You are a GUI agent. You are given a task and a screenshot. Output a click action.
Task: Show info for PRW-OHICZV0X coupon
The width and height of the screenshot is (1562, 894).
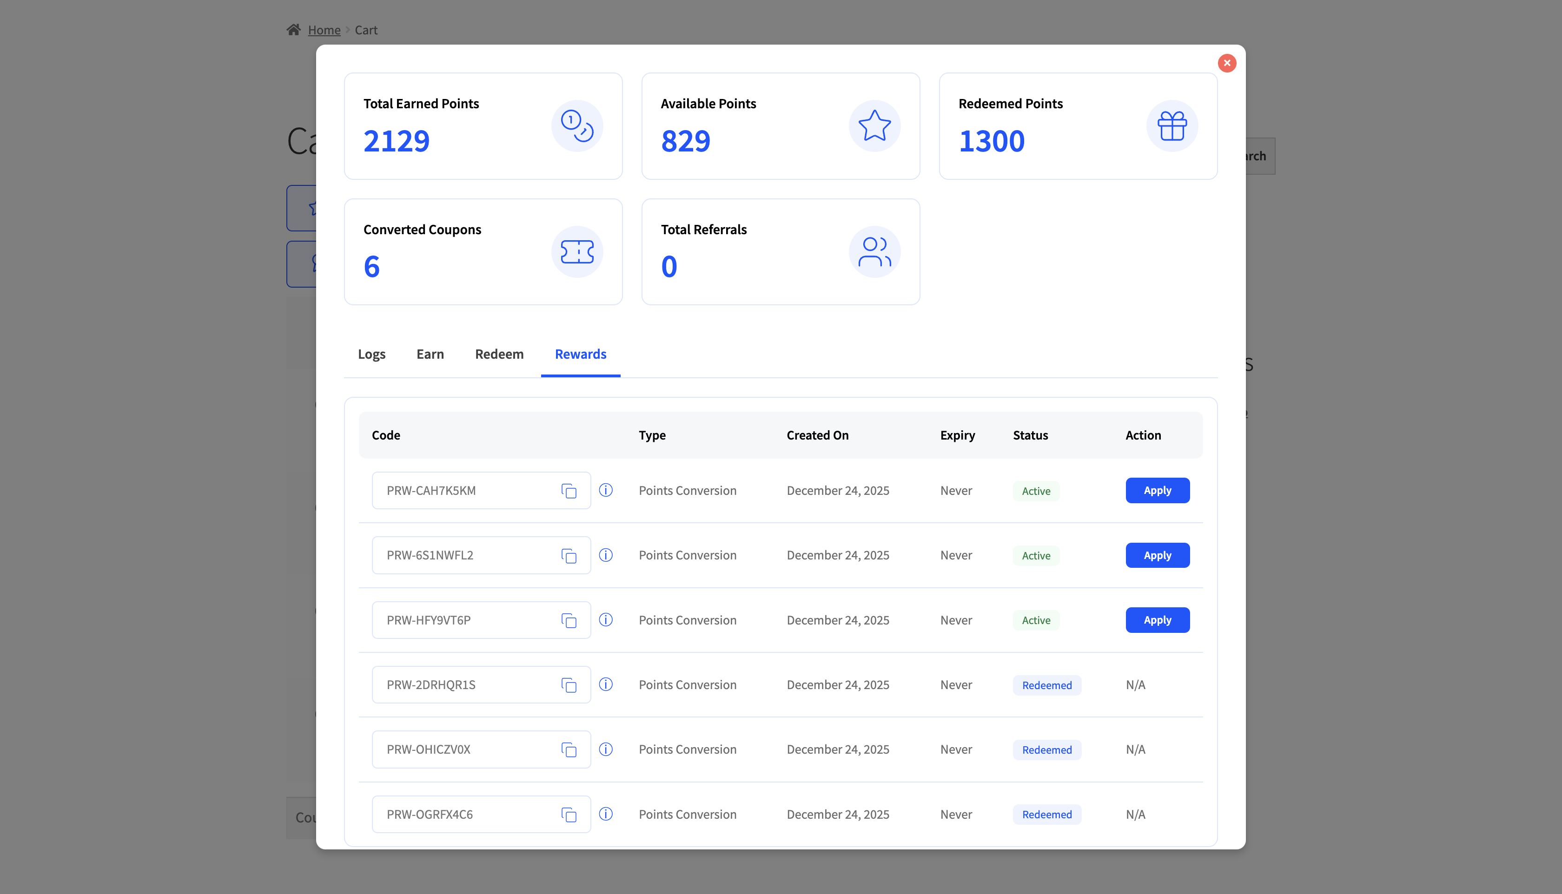click(x=606, y=749)
